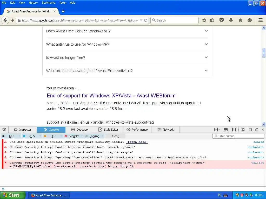Go back with the back arrow button
266x199 pixels.
pos(5,20)
